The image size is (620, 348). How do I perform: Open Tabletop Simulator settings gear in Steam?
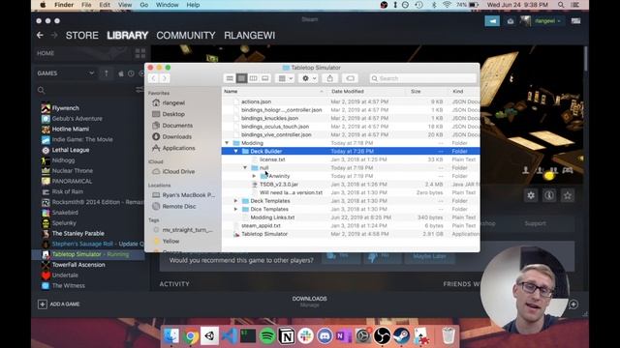coord(531,195)
